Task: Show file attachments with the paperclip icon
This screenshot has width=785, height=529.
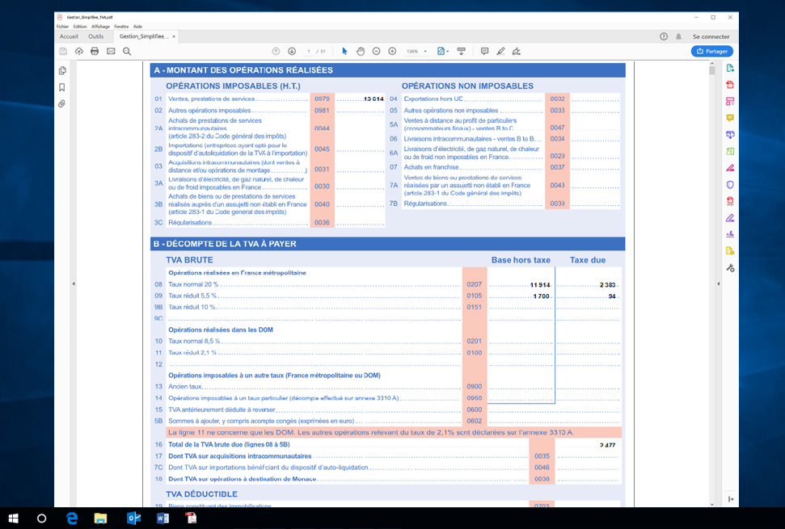Action: 62,103
